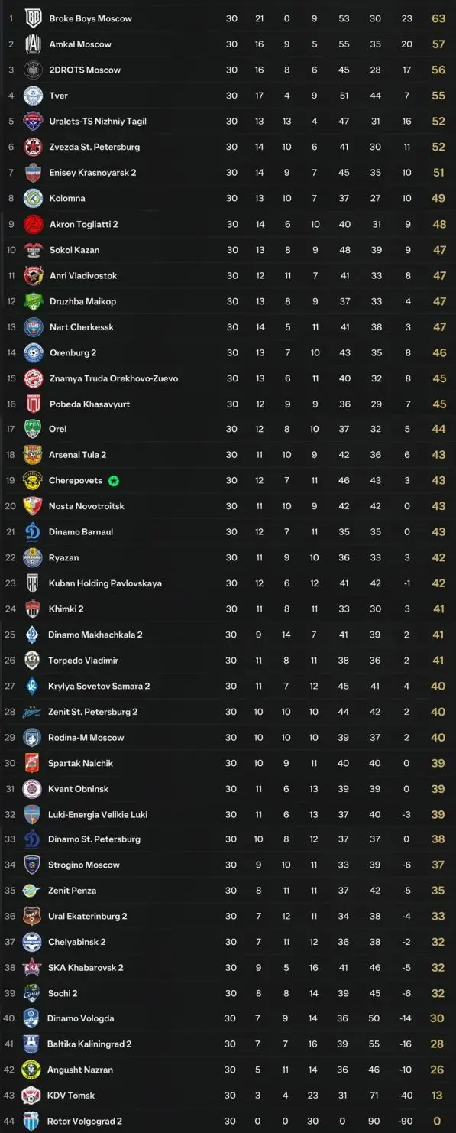Open Uralets-TS Nizhniy Tagil team page

(x=98, y=121)
